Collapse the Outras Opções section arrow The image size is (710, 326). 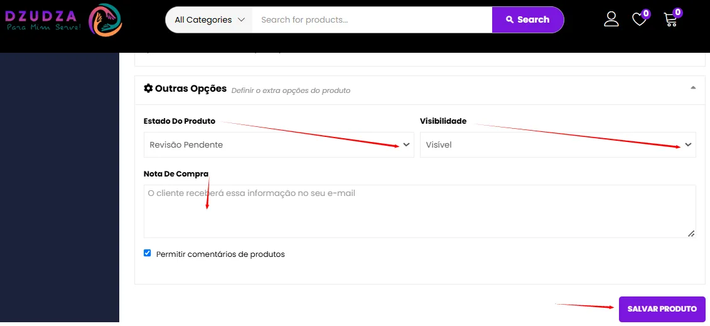(693, 88)
